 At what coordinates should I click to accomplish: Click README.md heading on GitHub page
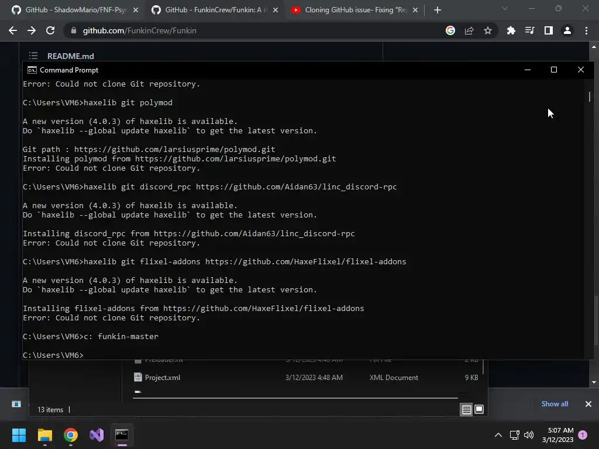point(71,56)
